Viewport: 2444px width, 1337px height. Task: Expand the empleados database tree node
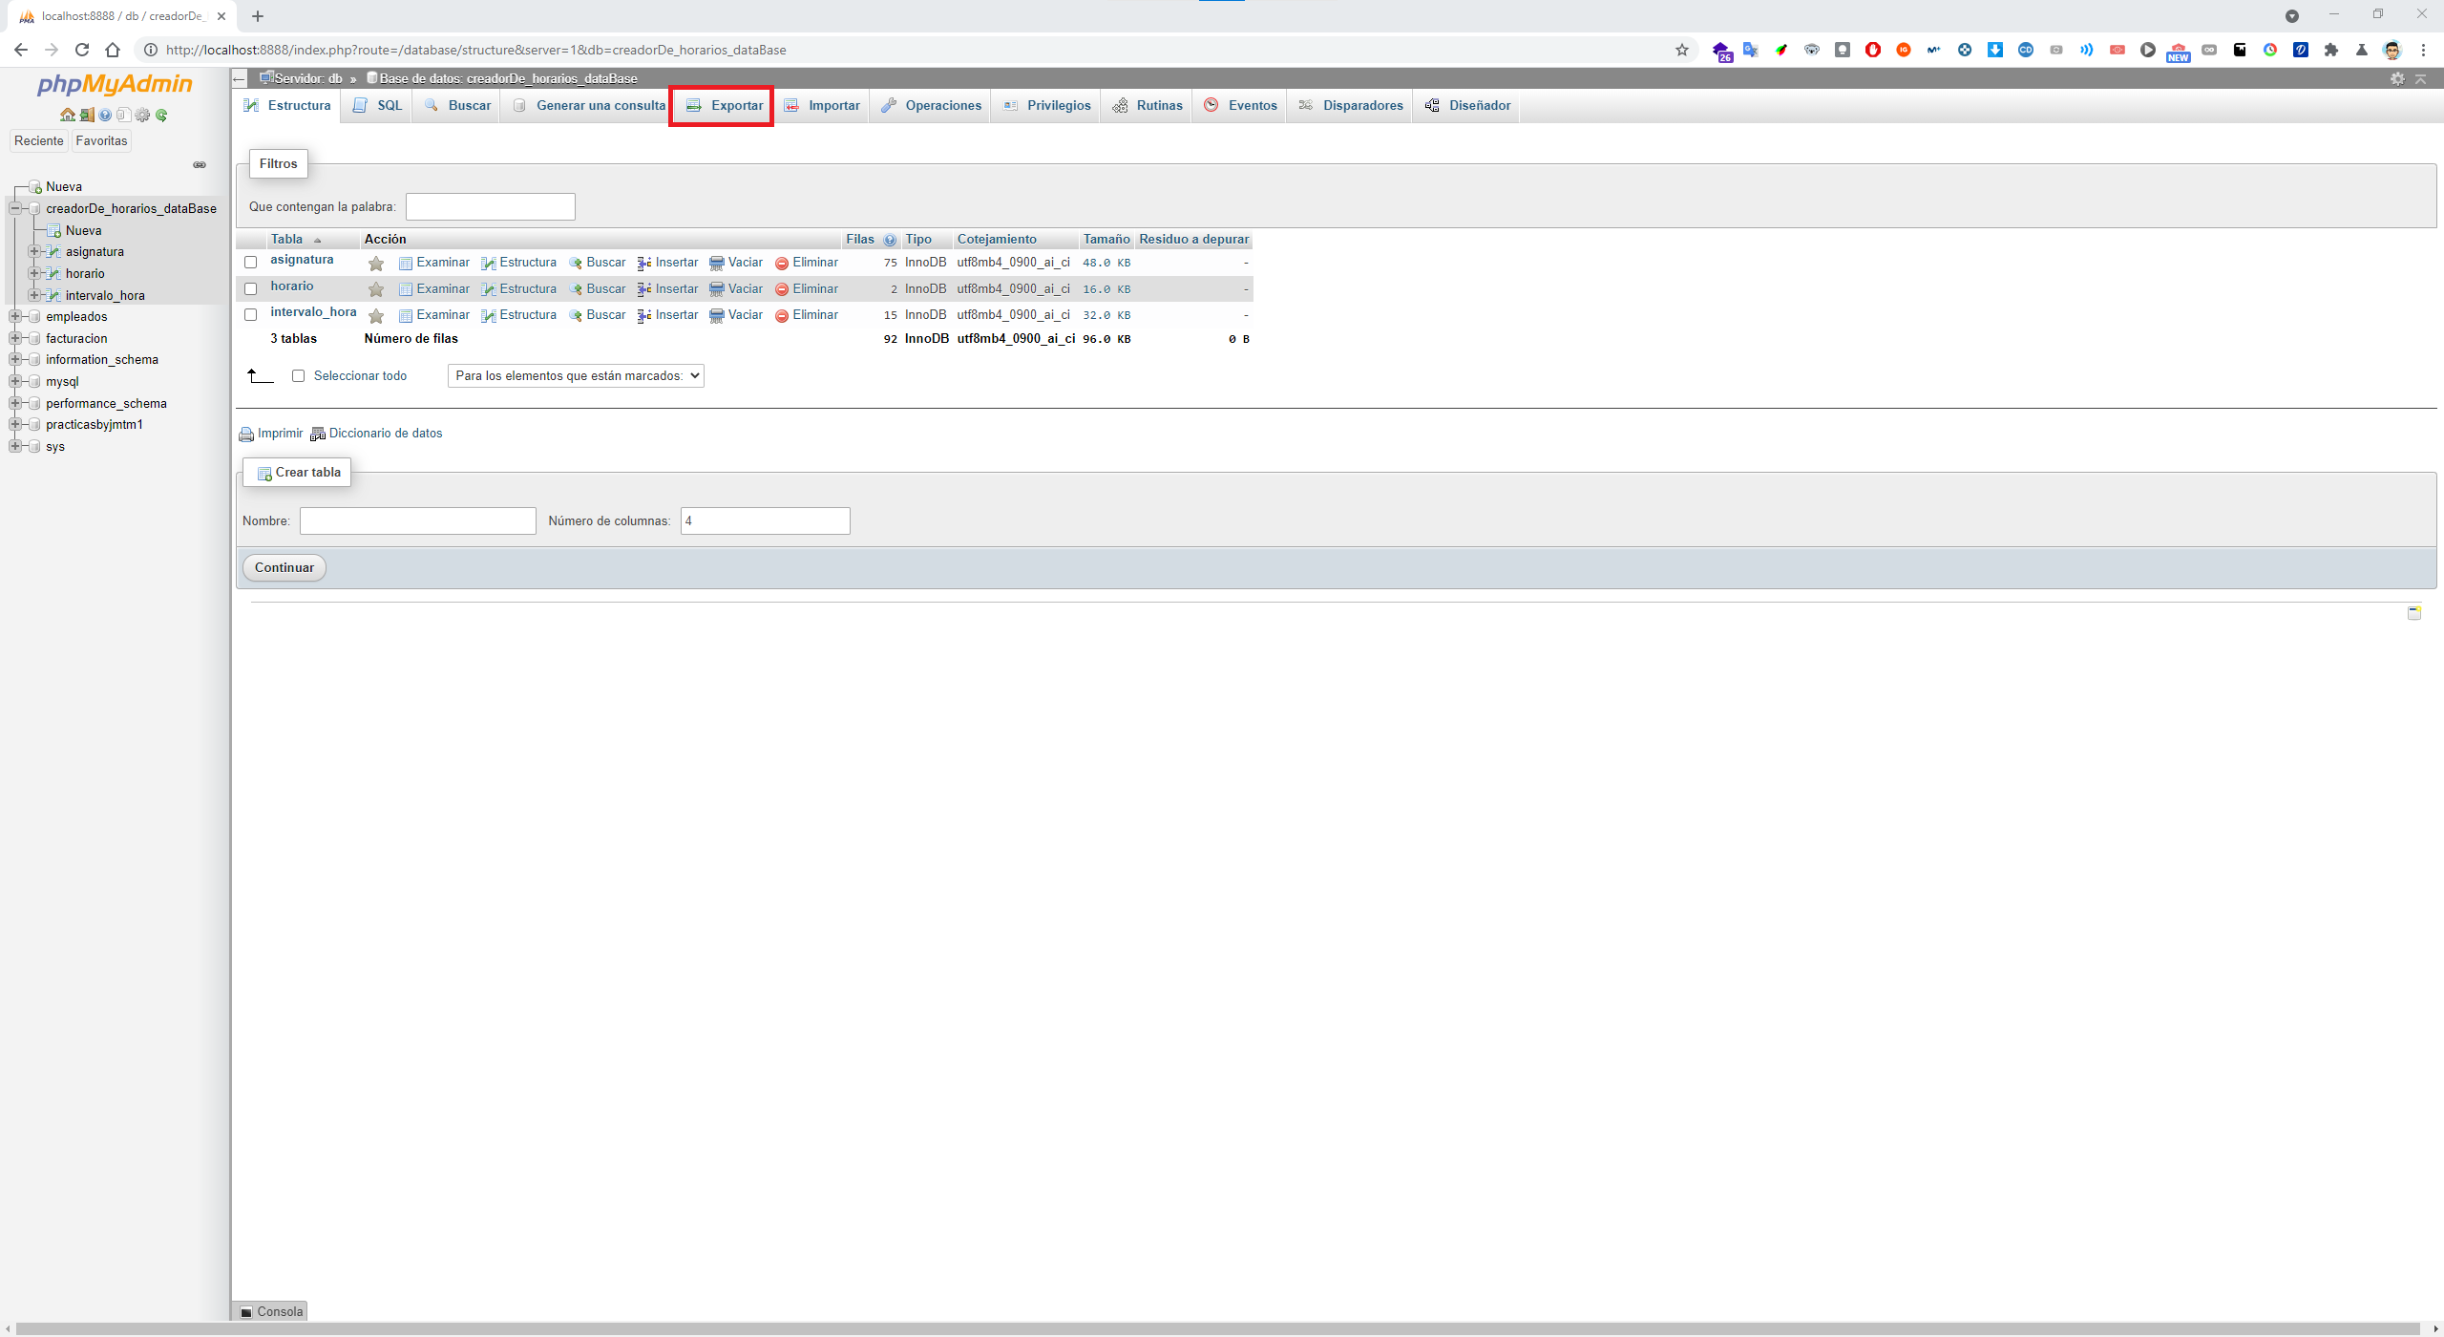[x=15, y=317]
